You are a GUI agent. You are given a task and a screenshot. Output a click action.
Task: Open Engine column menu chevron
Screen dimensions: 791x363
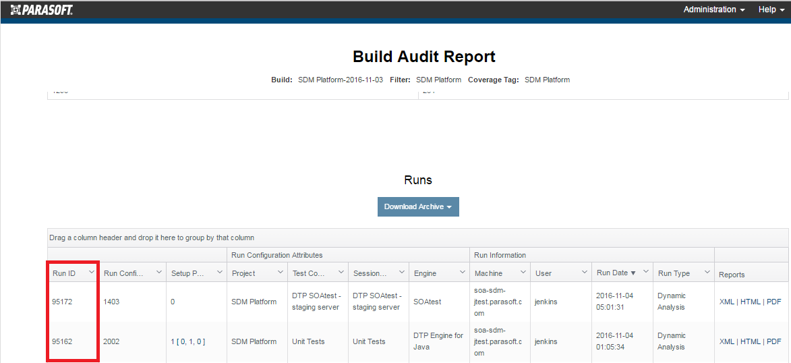click(x=463, y=272)
